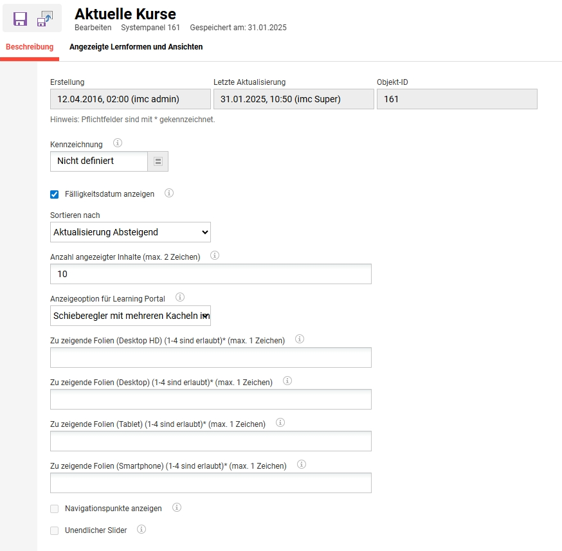Enable Navigationspunkte anzeigen checkbox

click(55, 509)
